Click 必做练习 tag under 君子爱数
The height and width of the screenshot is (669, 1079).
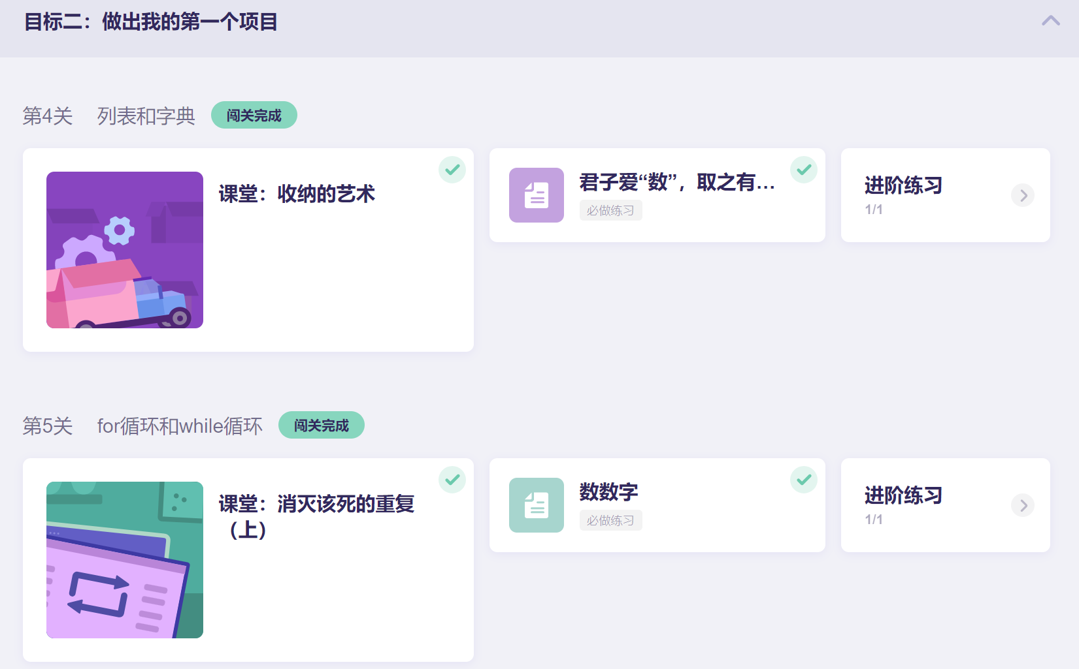tap(610, 210)
